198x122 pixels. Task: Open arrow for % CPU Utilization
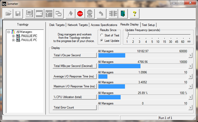click(x=190, y=97)
